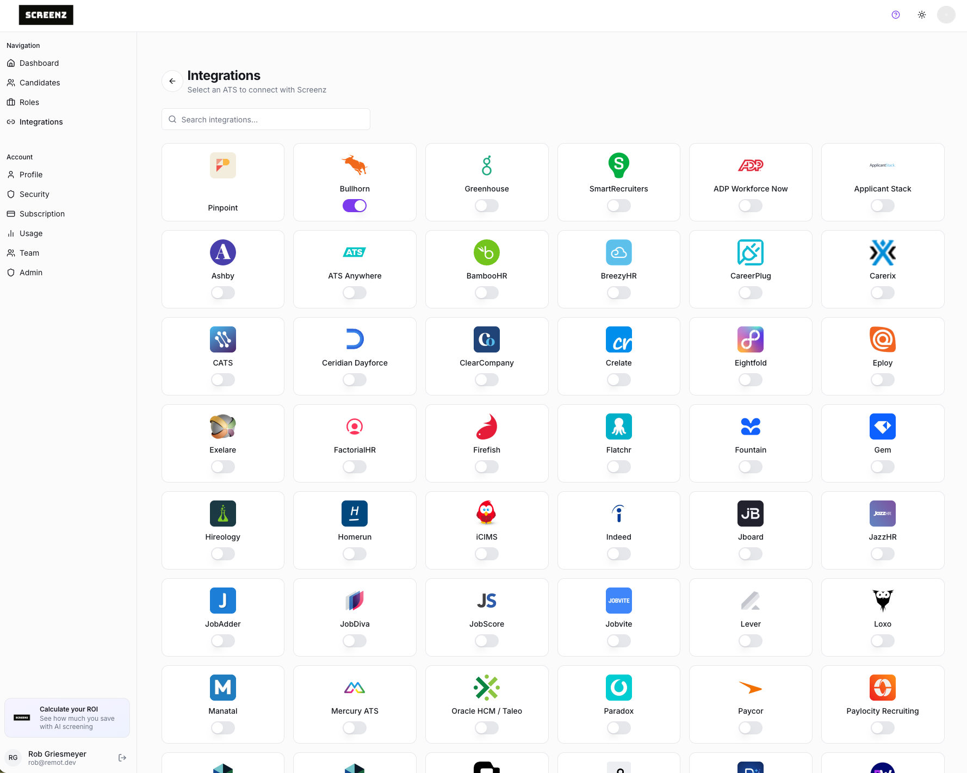Click the Greenhouse logo icon
The image size is (967, 773).
[x=487, y=165]
